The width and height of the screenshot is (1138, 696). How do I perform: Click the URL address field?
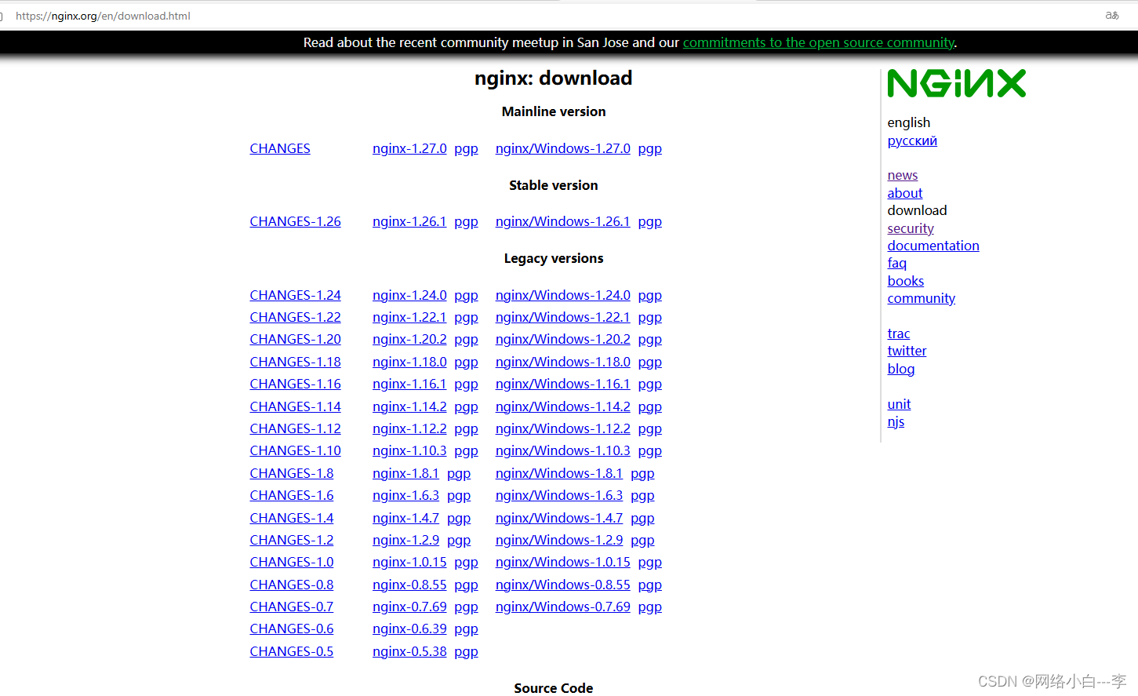103,16
